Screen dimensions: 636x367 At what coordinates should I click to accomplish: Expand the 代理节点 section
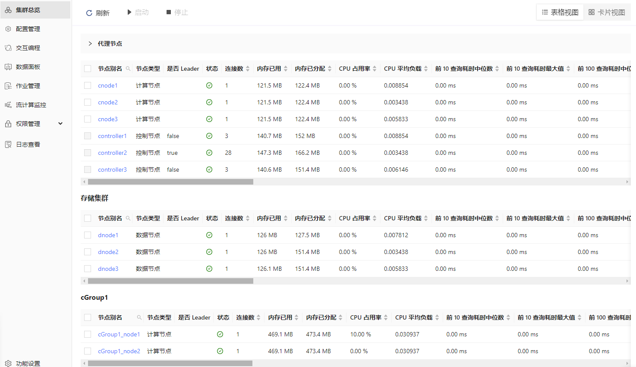point(90,44)
